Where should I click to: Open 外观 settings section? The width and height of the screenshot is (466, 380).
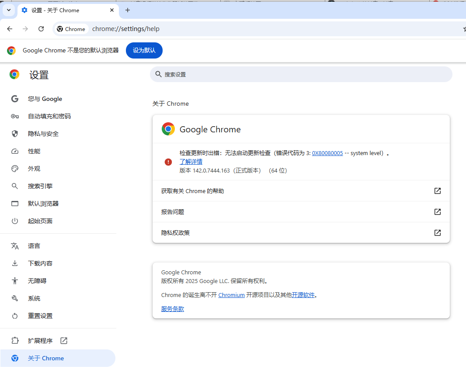coord(58,169)
